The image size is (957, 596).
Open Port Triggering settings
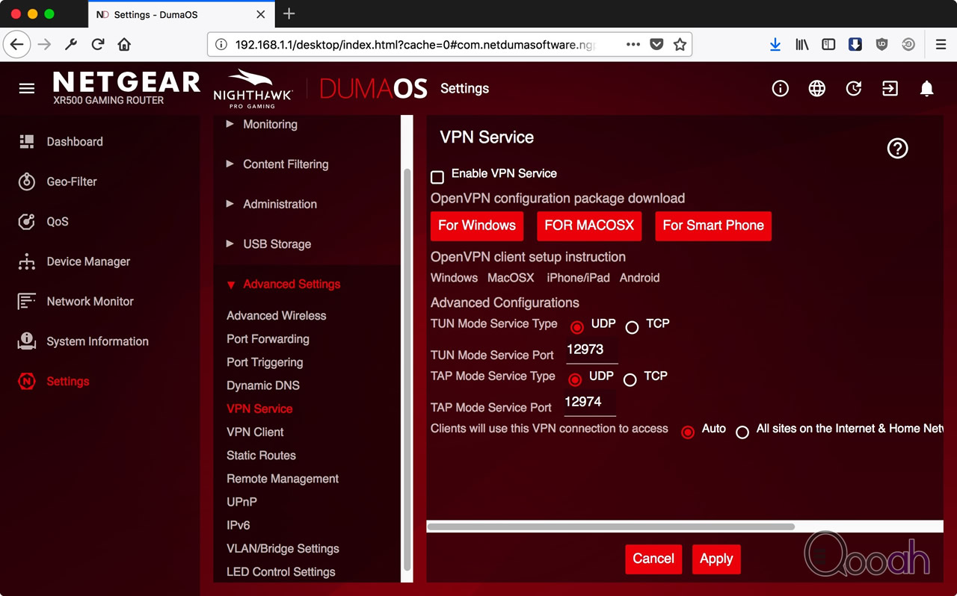click(x=265, y=362)
